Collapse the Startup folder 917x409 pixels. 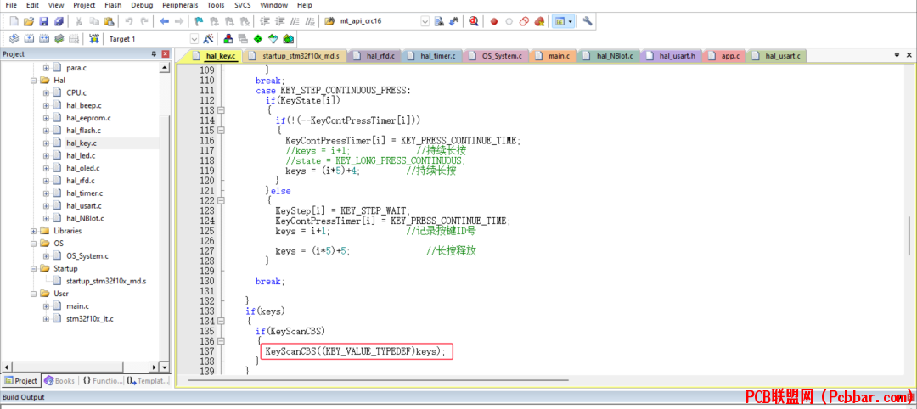click(x=33, y=268)
